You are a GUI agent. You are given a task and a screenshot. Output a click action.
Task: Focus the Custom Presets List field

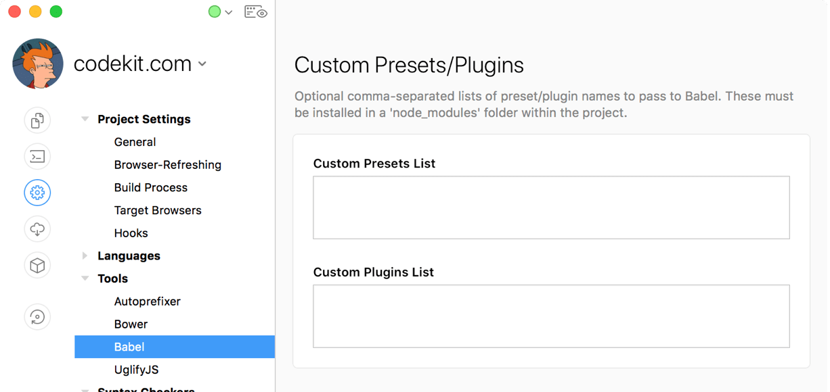[x=551, y=207]
